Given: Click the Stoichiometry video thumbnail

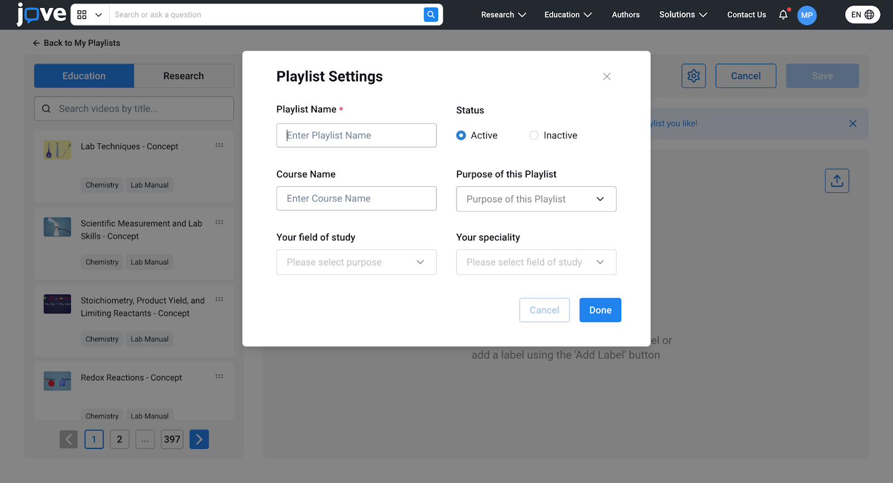Looking at the screenshot, I should click(57, 304).
